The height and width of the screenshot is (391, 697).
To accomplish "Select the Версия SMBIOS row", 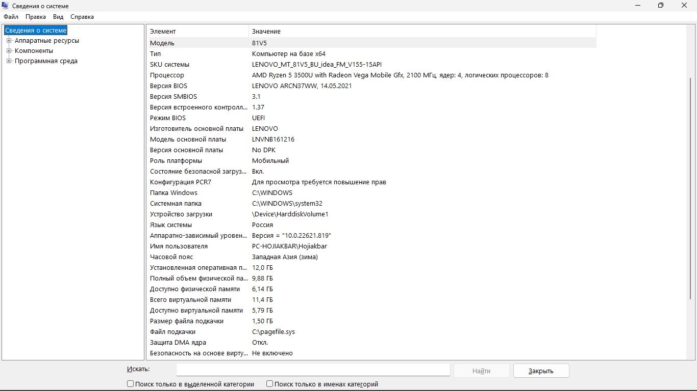I will click(x=372, y=97).
